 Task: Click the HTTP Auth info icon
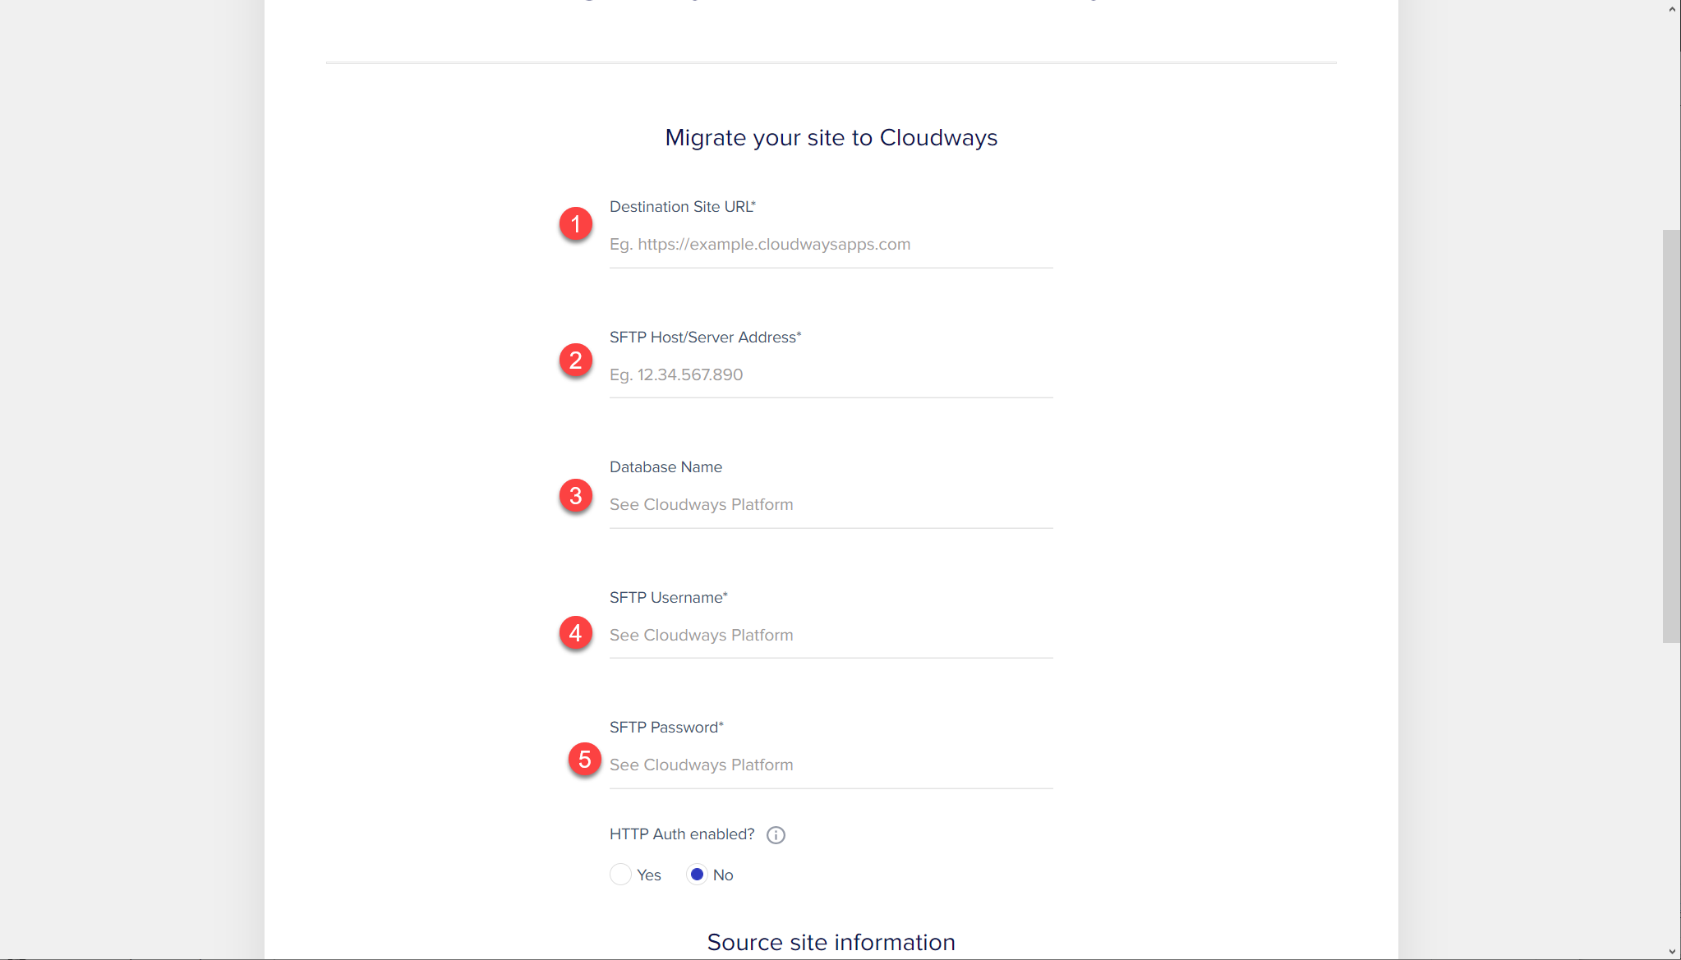[776, 835]
